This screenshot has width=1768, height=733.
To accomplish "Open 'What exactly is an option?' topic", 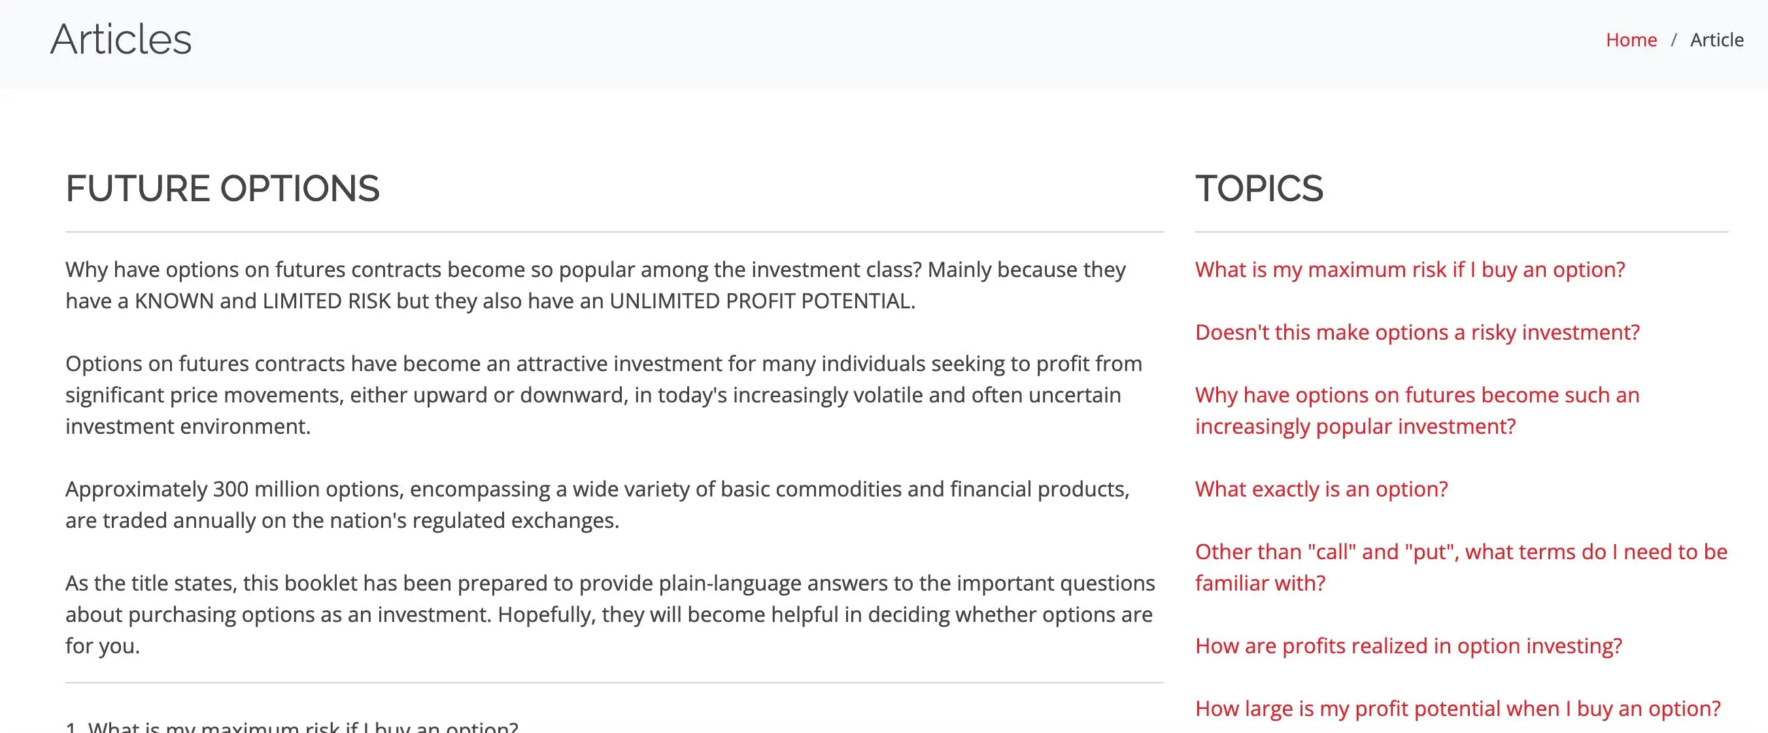I will pyautogui.click(x=1321, y=489).
